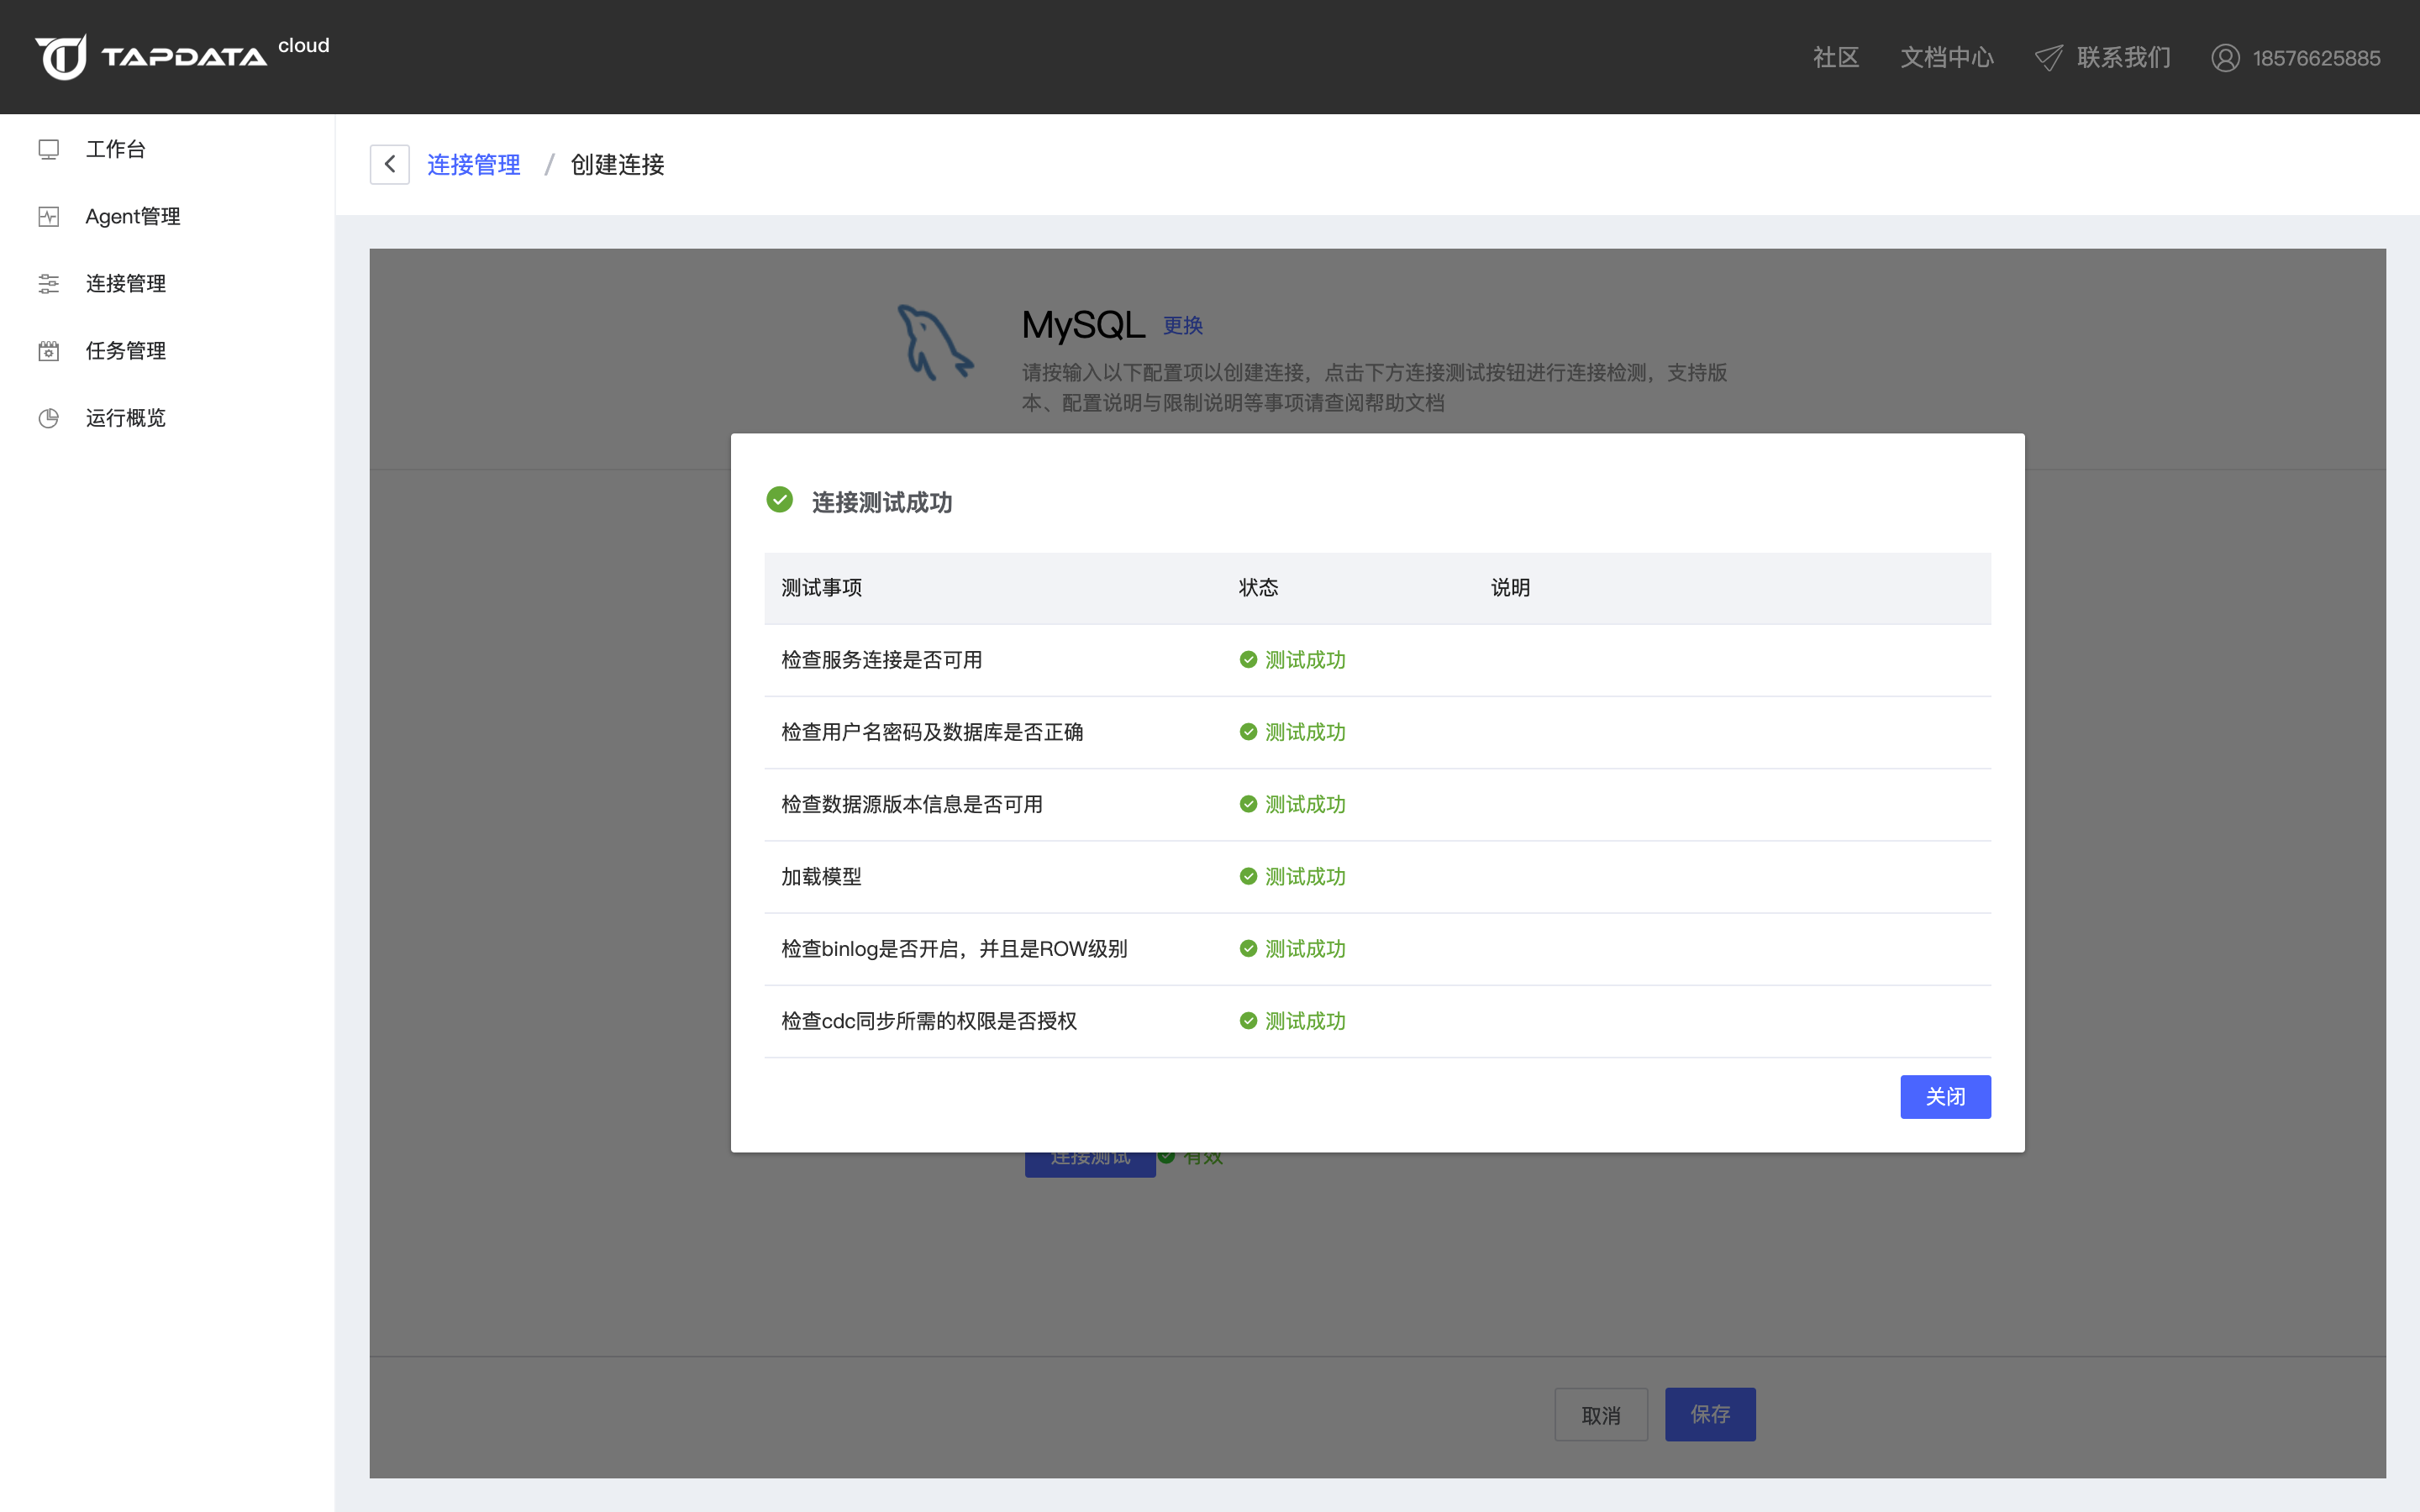The width and height of the screenshot is (2420, 1512).
Task: Click the 任务管理 calendar icon
Action: pyautogui.click(x=48, y=351)
